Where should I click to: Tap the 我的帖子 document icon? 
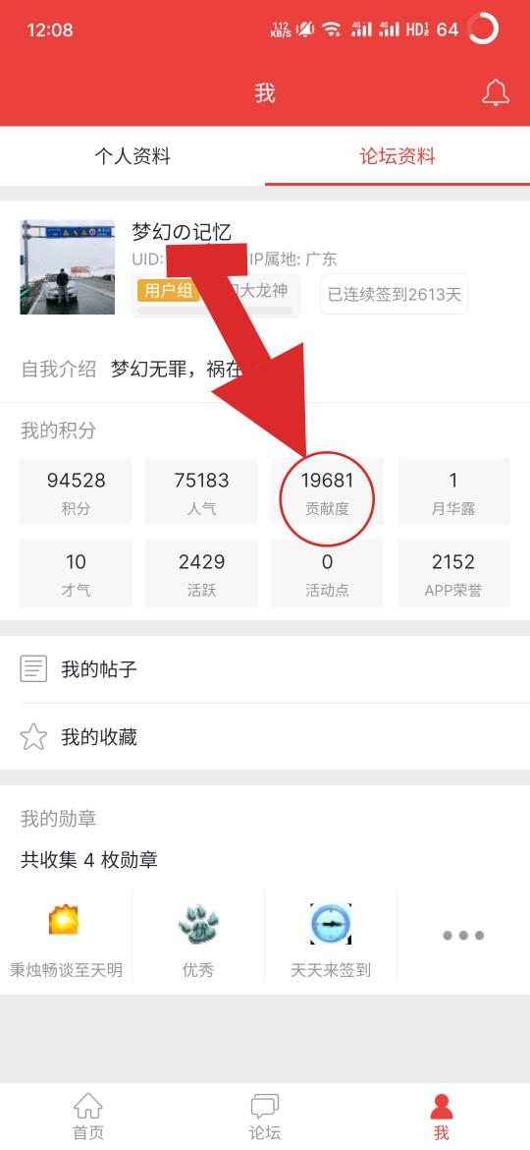(33, 669)
